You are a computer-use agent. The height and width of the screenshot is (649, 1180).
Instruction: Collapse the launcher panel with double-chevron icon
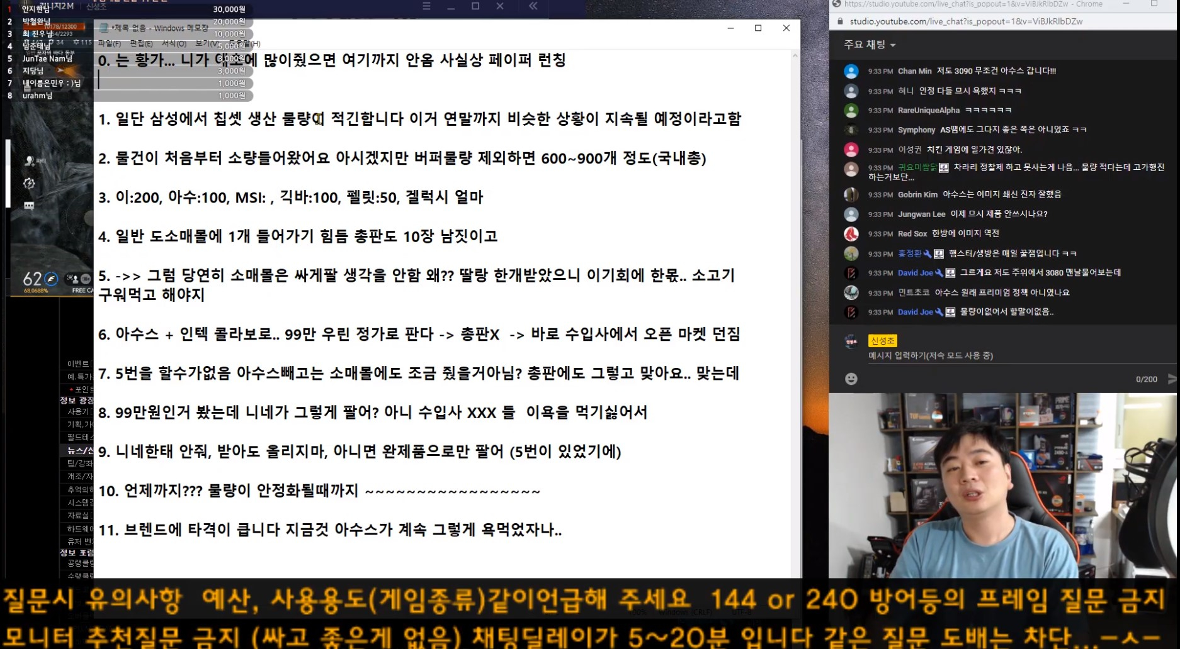533,6
